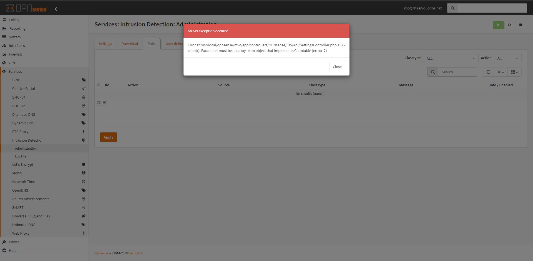Refresh the rules table
Screen dimensions: 533x261
(488, 72)
